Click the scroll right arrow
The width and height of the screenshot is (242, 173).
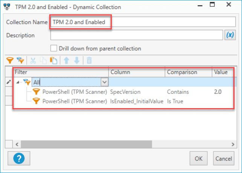pos(233,144)
